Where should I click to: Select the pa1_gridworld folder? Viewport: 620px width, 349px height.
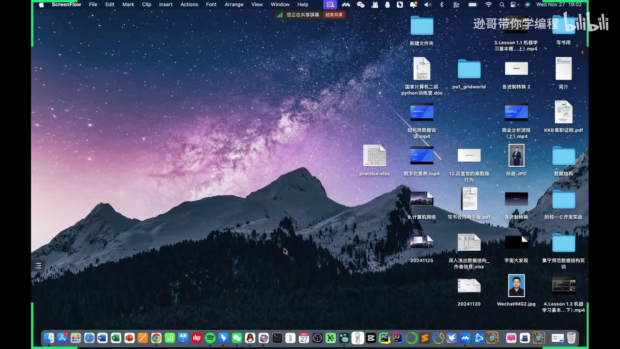click(x=469, y=74)
